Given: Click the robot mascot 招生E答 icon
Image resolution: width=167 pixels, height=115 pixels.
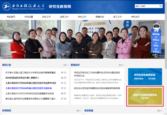Looking at the screenshot, I should (x=156, y=29).
